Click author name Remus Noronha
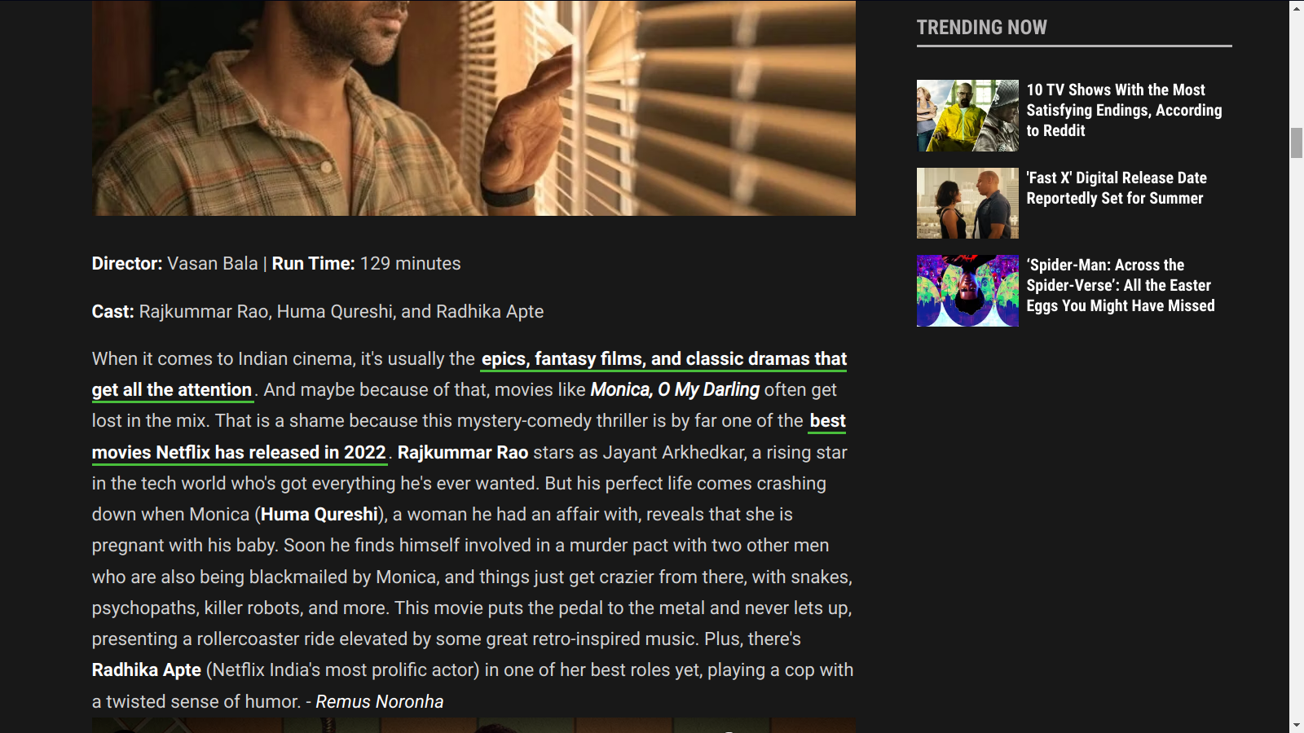 [380, 702]
